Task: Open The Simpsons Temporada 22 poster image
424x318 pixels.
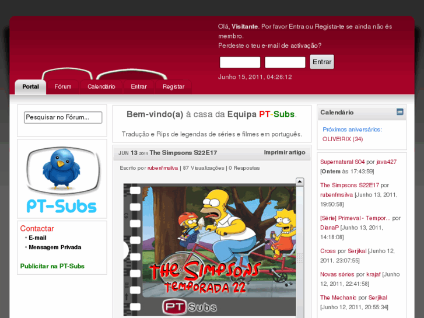Action: click(x=209, y=250)
